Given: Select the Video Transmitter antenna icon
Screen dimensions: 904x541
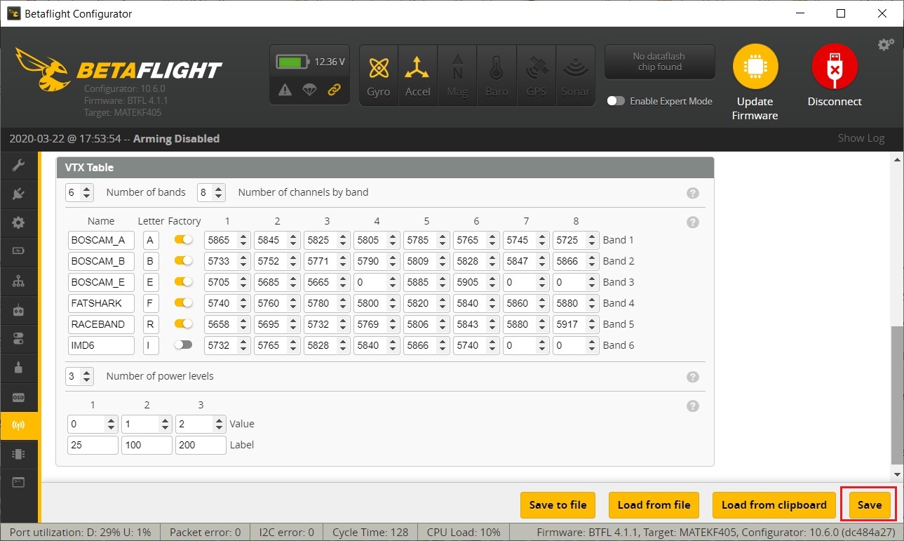Looking at the screenshot, I should pos(19,425).
